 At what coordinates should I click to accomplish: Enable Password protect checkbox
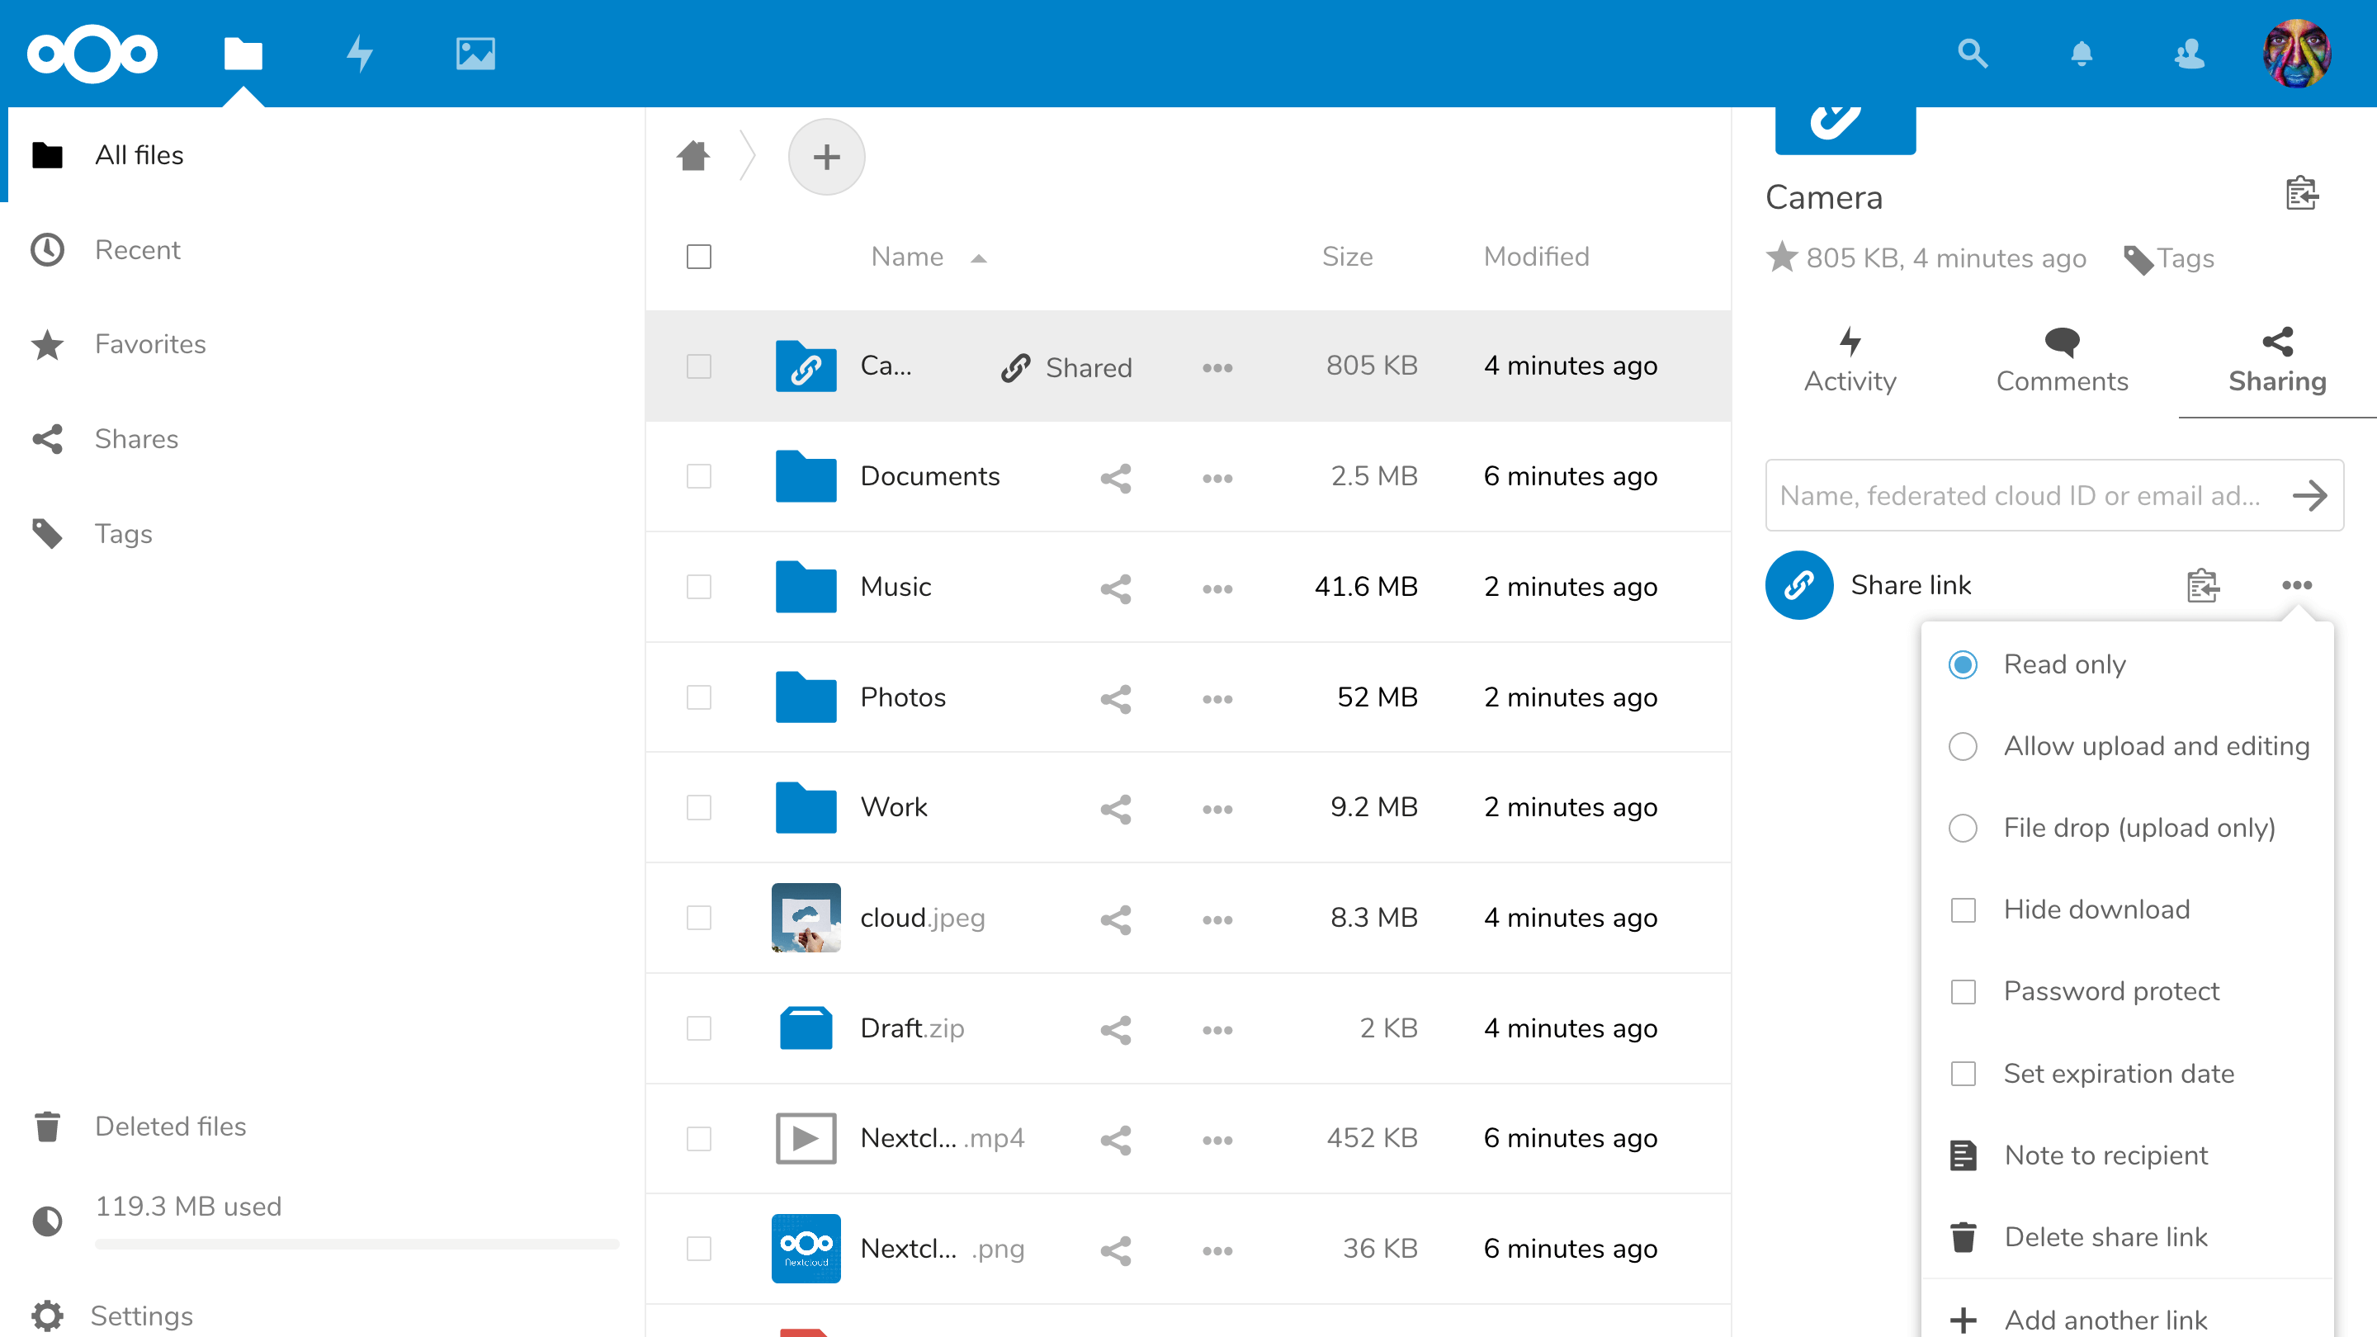coord(1963,992)
